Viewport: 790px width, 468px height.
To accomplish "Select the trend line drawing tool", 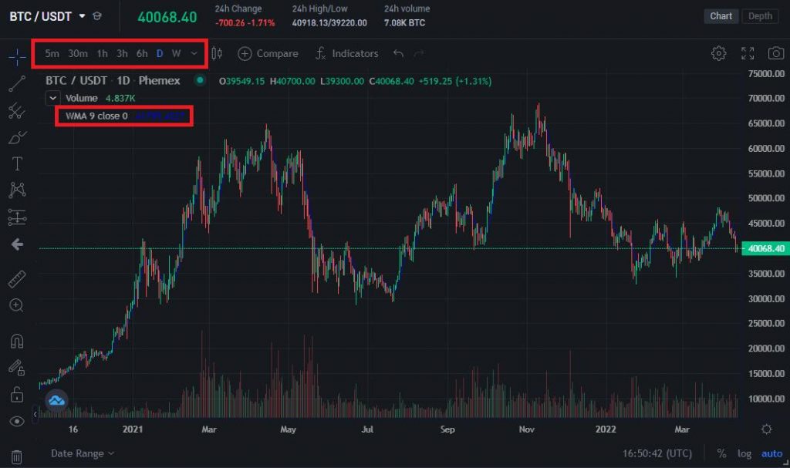I will pos(17,85).
